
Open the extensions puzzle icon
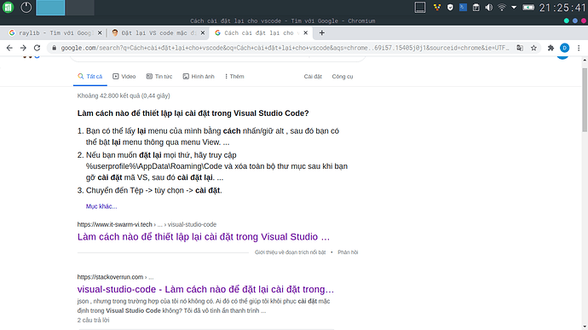pyautogui.click(x=551, y=48)
